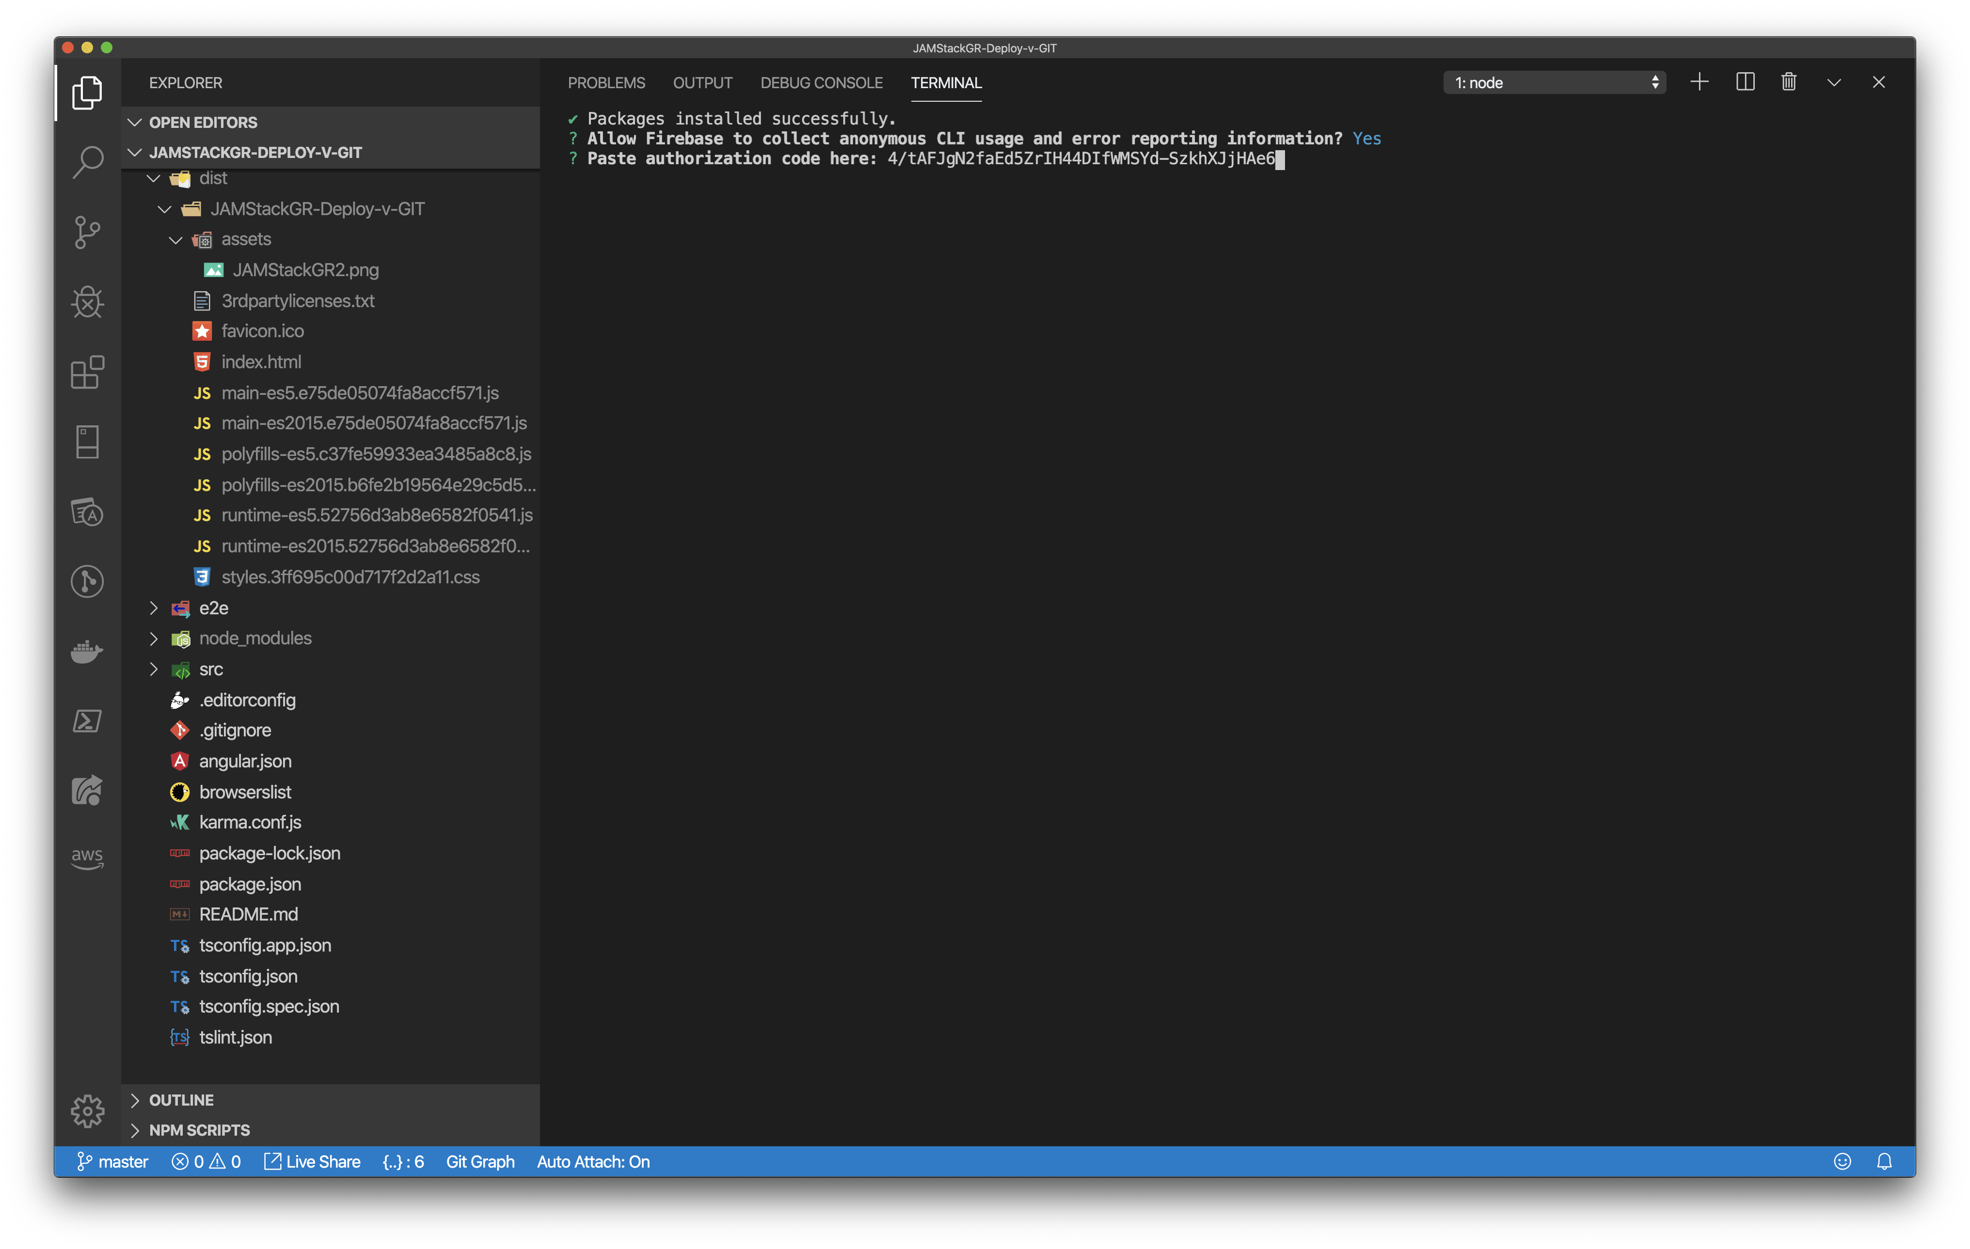The width and height of the screenshot is (1970, 1249).
Task: Switch to the OUTPUT tab
Action: pos(703,82)
